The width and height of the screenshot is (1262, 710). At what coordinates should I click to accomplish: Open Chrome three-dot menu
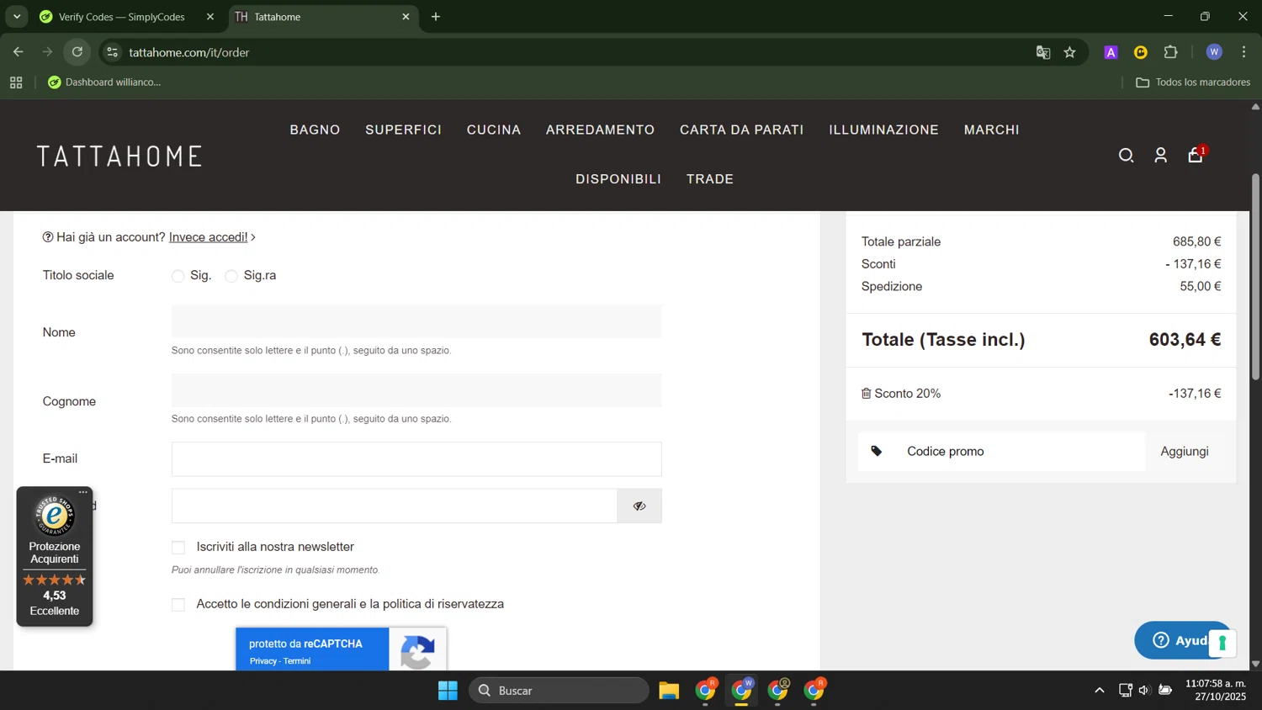click(x=1243, y=52)
